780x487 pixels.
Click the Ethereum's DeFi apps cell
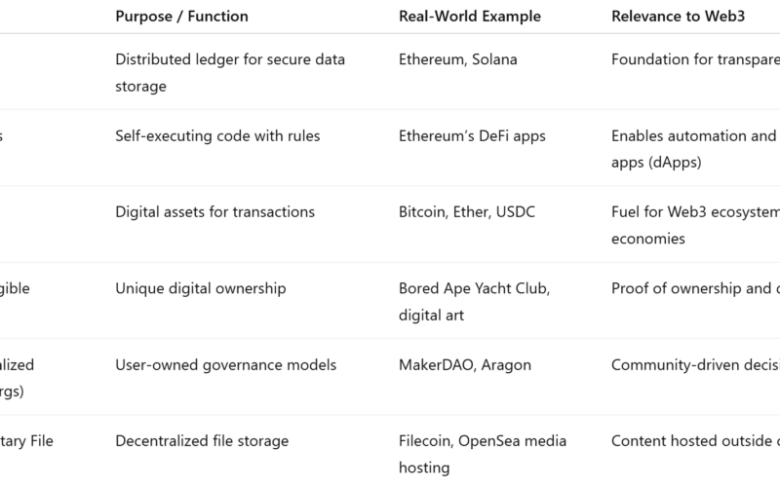coord(472,136)
